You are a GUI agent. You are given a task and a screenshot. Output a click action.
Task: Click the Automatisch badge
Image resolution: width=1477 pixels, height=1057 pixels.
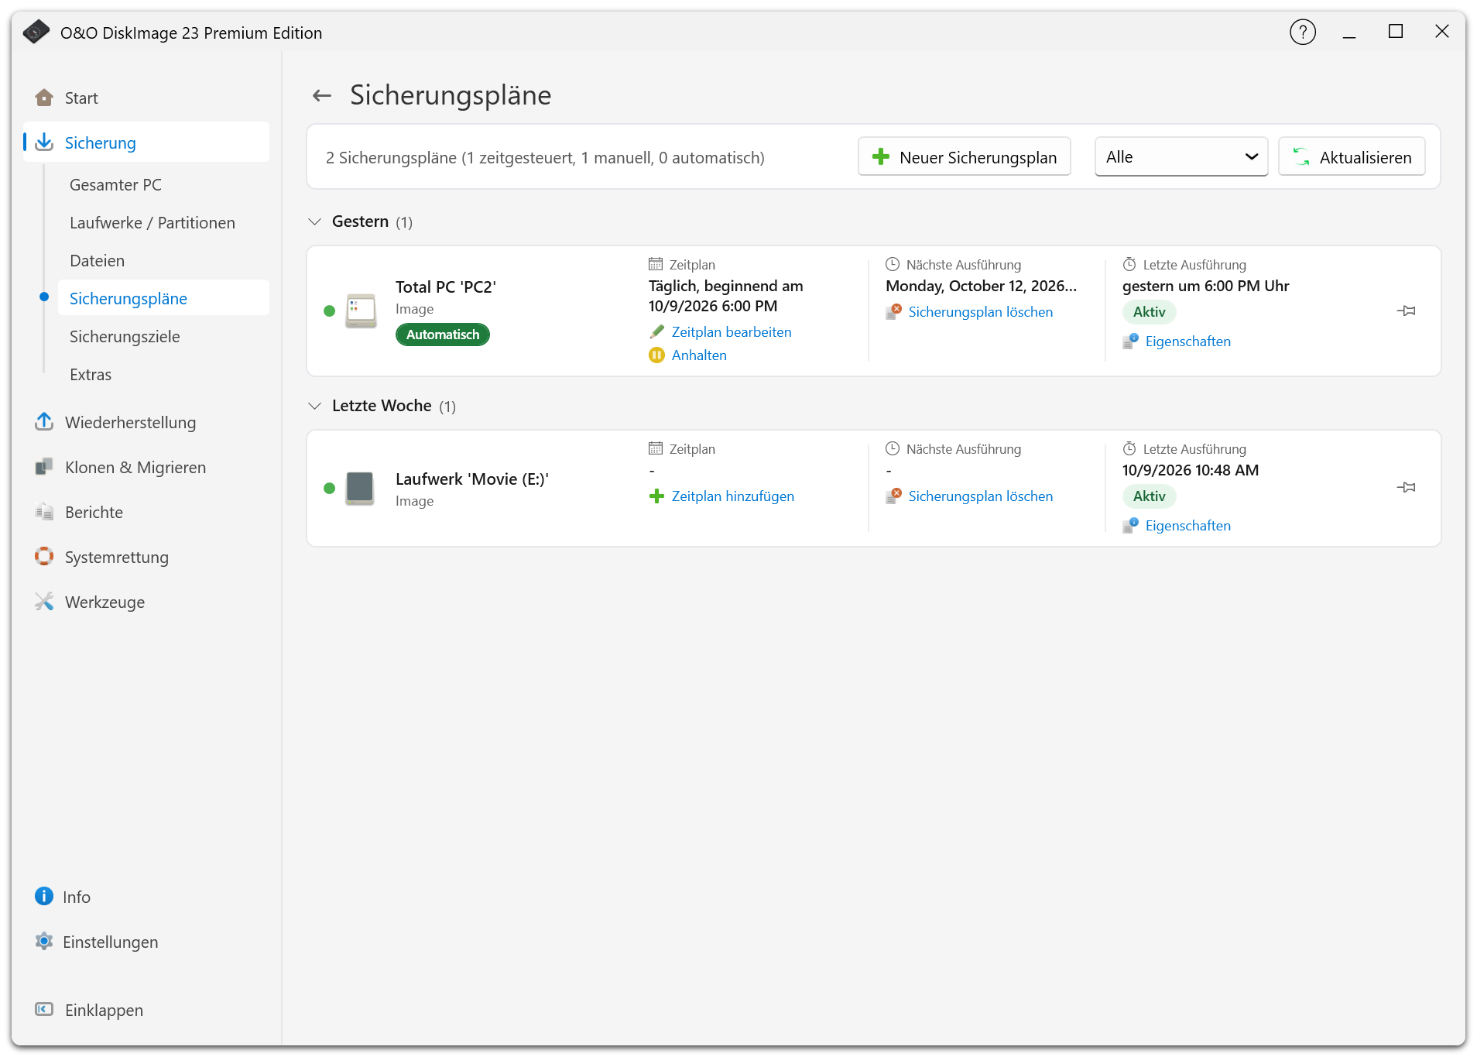point(443,334)
